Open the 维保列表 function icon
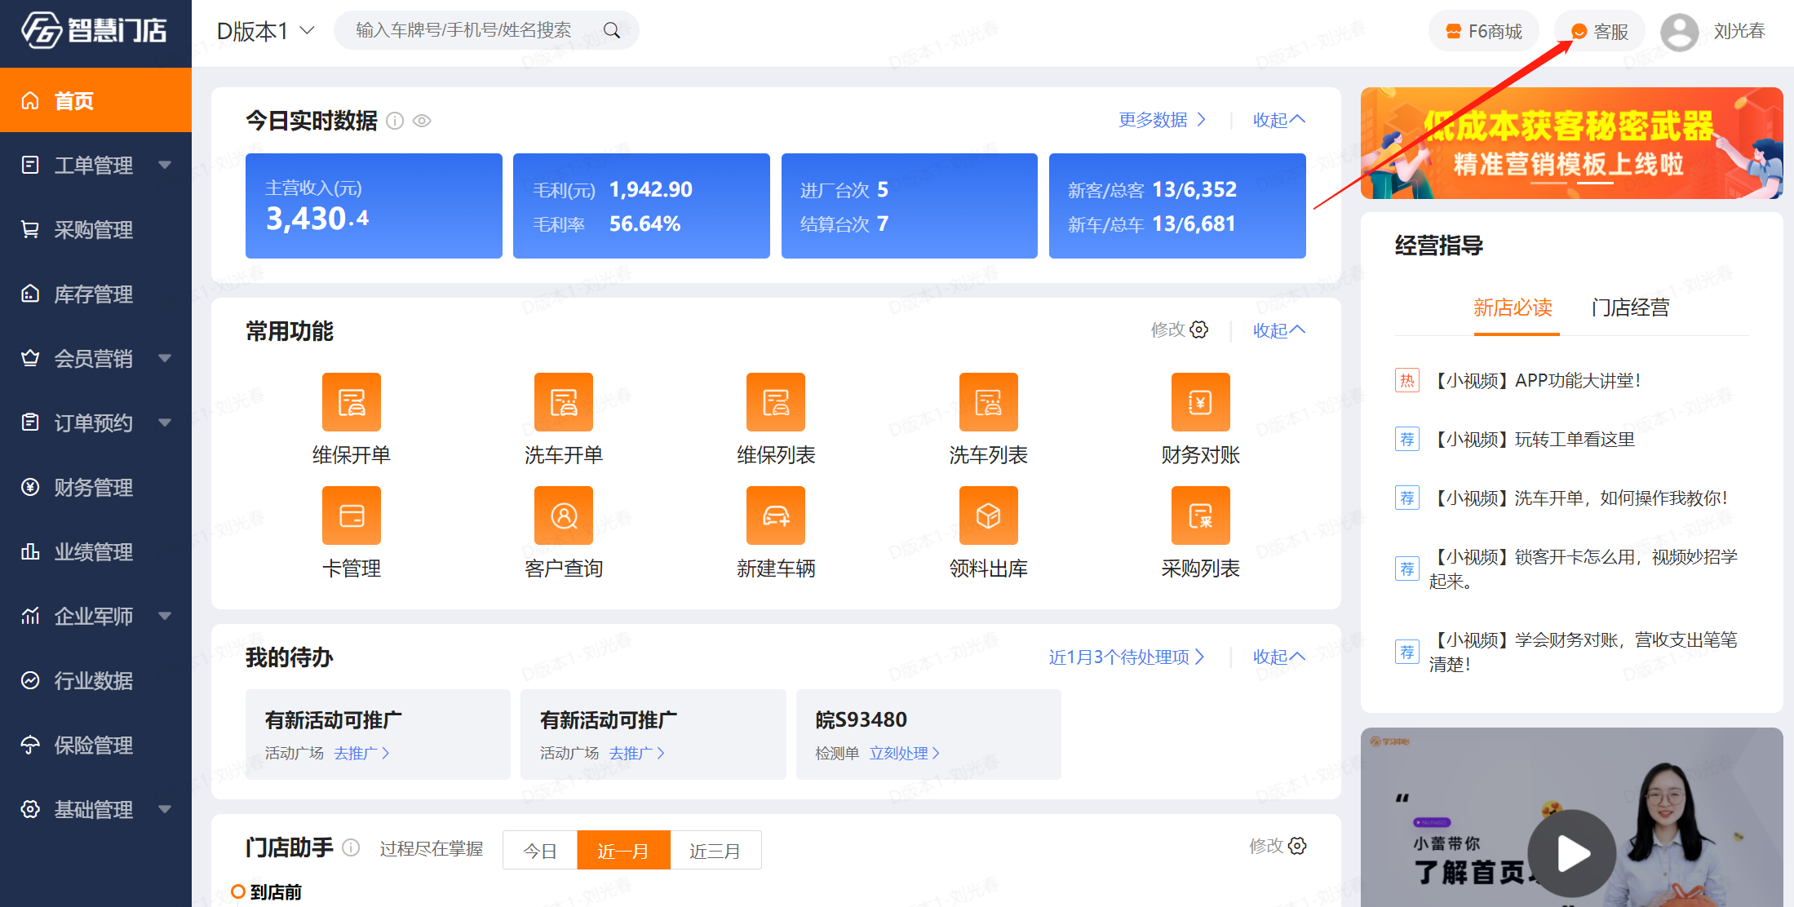Image resolution: width=1794 pixels, height=907 pixels. 776,402
